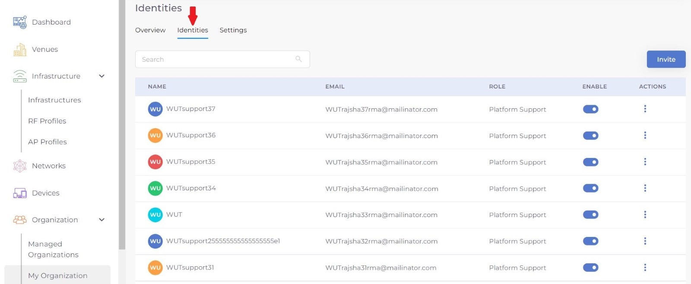The image size is (691, 284).
Task: Toggle enable switch for WUTsupport35
Action: tap(590, 162)
